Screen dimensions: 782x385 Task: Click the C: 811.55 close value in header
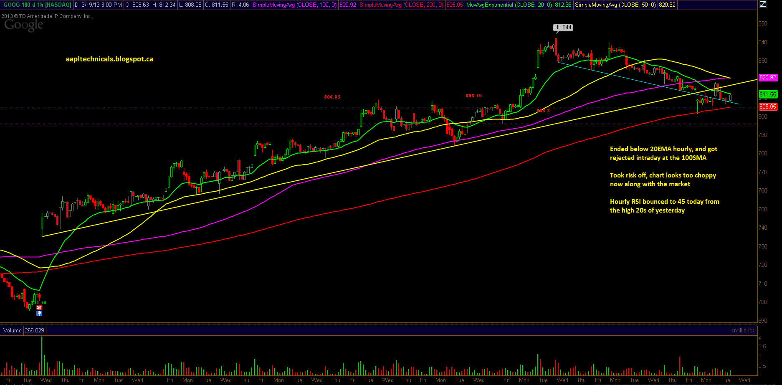[216, 5]
